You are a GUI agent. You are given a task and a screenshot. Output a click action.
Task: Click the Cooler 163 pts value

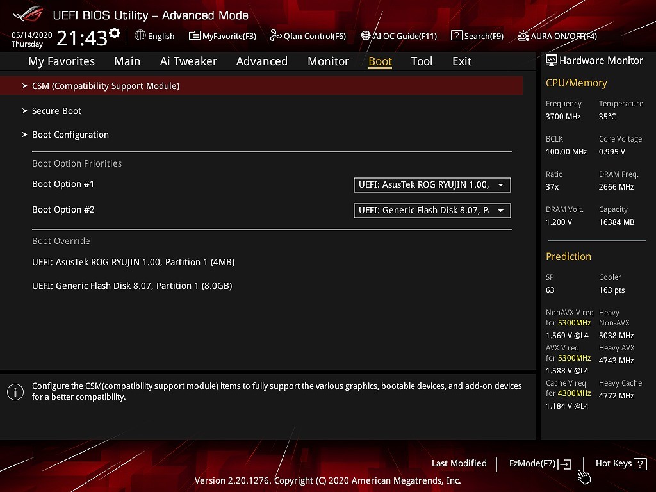[612, 290]
